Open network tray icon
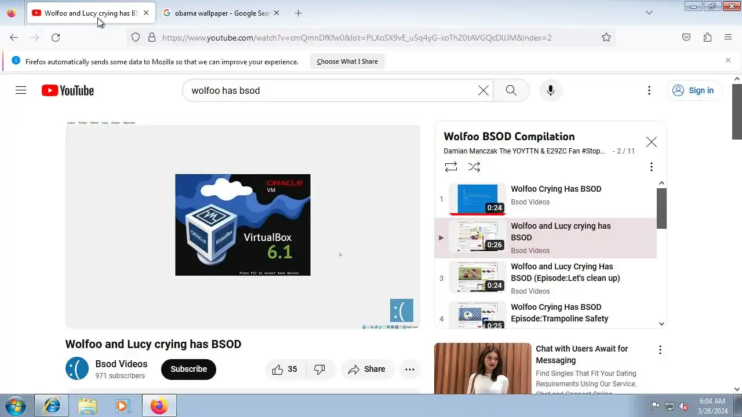The image size is (742, 417). click(670, 406)
